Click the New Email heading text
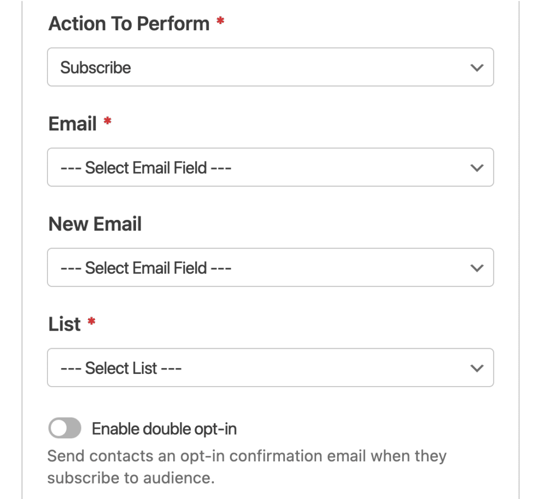546x499 pixels. 95,224
